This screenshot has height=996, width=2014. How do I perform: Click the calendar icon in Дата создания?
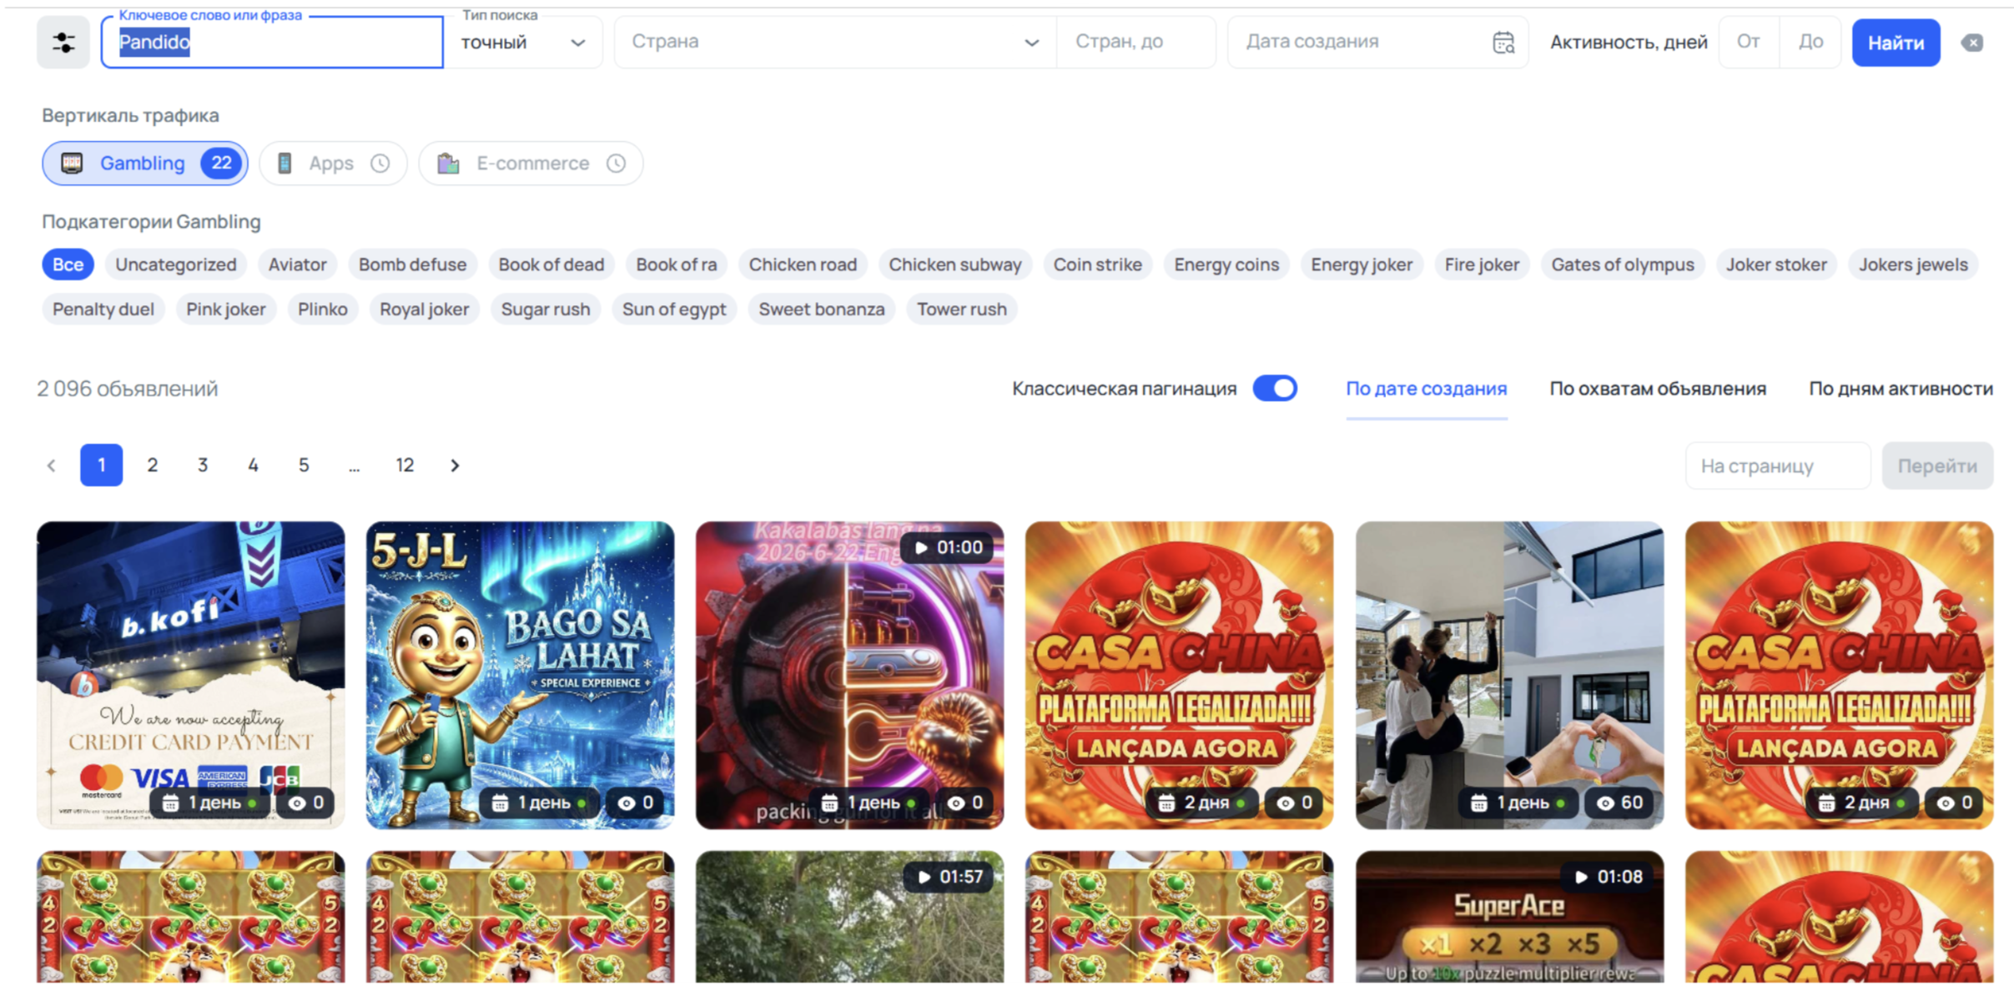coord(1503,43)
